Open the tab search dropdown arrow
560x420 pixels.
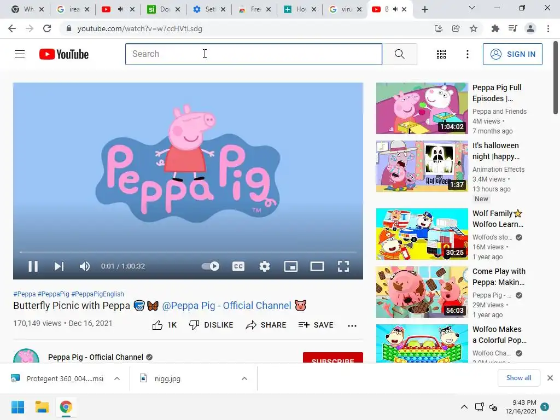[472, 8]
